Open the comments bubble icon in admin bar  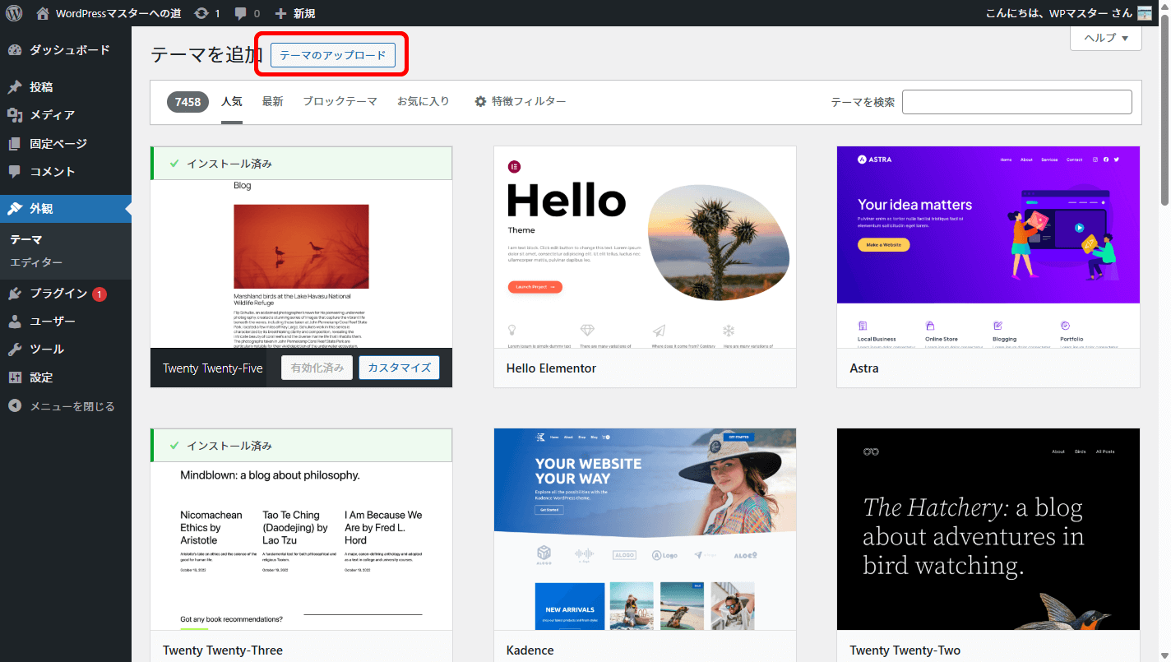(x=241, y=13)
